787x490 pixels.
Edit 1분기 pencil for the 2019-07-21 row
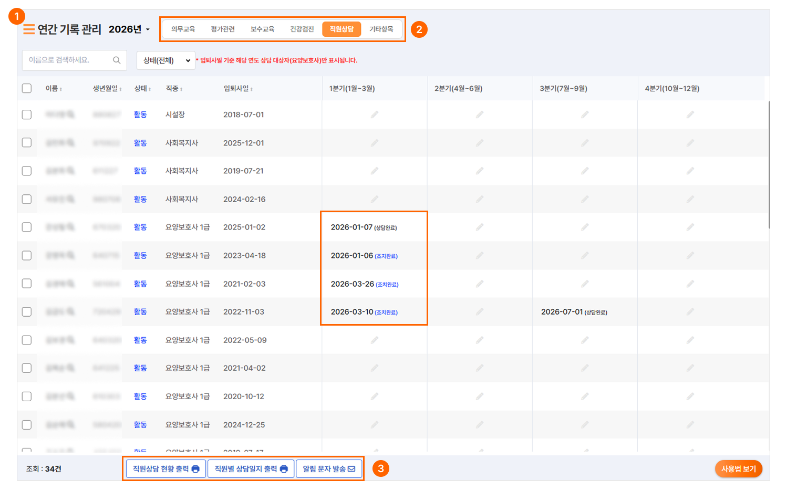point(375,171)
